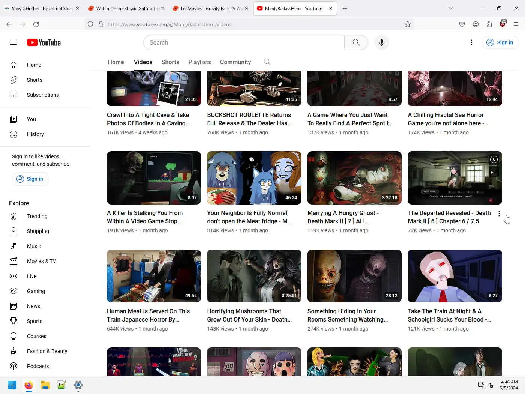Open the channel Community tab
The height and width of the screenshot is (394, 525).
235,62
